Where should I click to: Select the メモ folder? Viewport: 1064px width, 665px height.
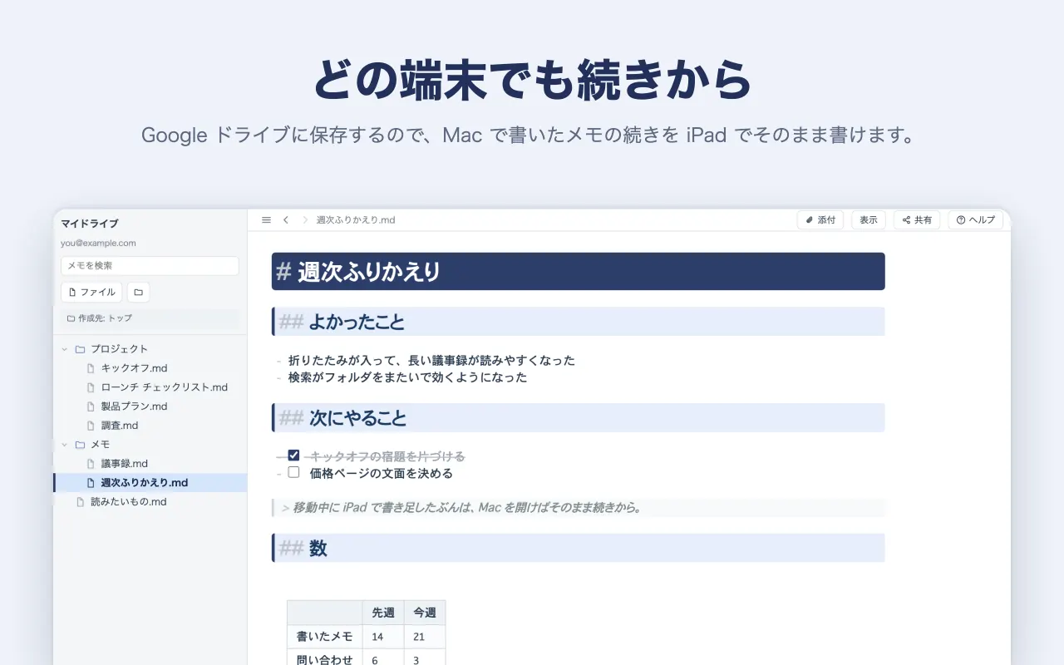tap(150, 445)
